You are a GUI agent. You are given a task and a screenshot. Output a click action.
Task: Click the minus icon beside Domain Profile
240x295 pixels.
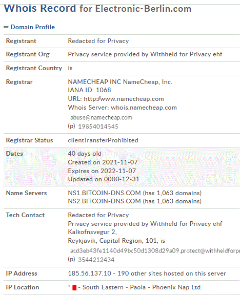[6, 27]
